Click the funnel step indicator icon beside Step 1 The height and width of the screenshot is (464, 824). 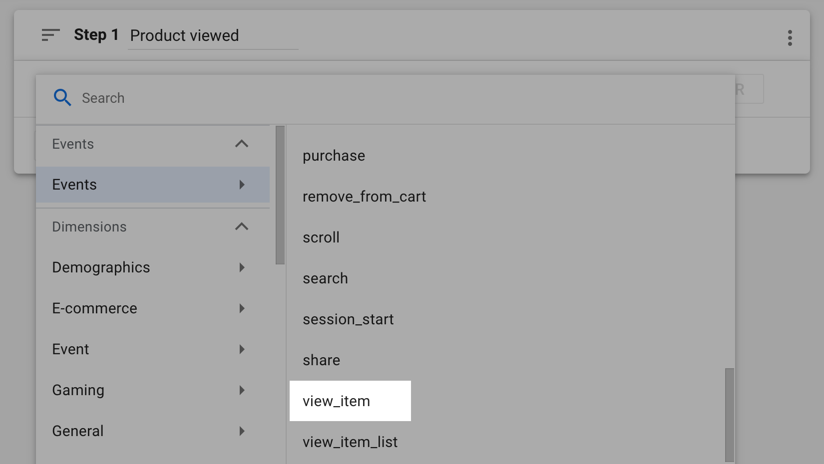click(50, 35)
